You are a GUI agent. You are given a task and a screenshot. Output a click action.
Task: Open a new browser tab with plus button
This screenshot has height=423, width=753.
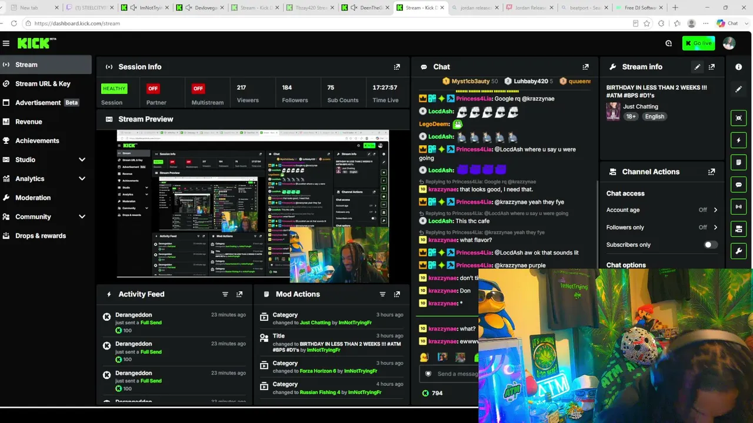675,8
